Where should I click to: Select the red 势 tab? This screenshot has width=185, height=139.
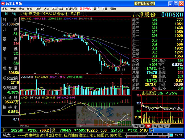click(x=148, y=126)
